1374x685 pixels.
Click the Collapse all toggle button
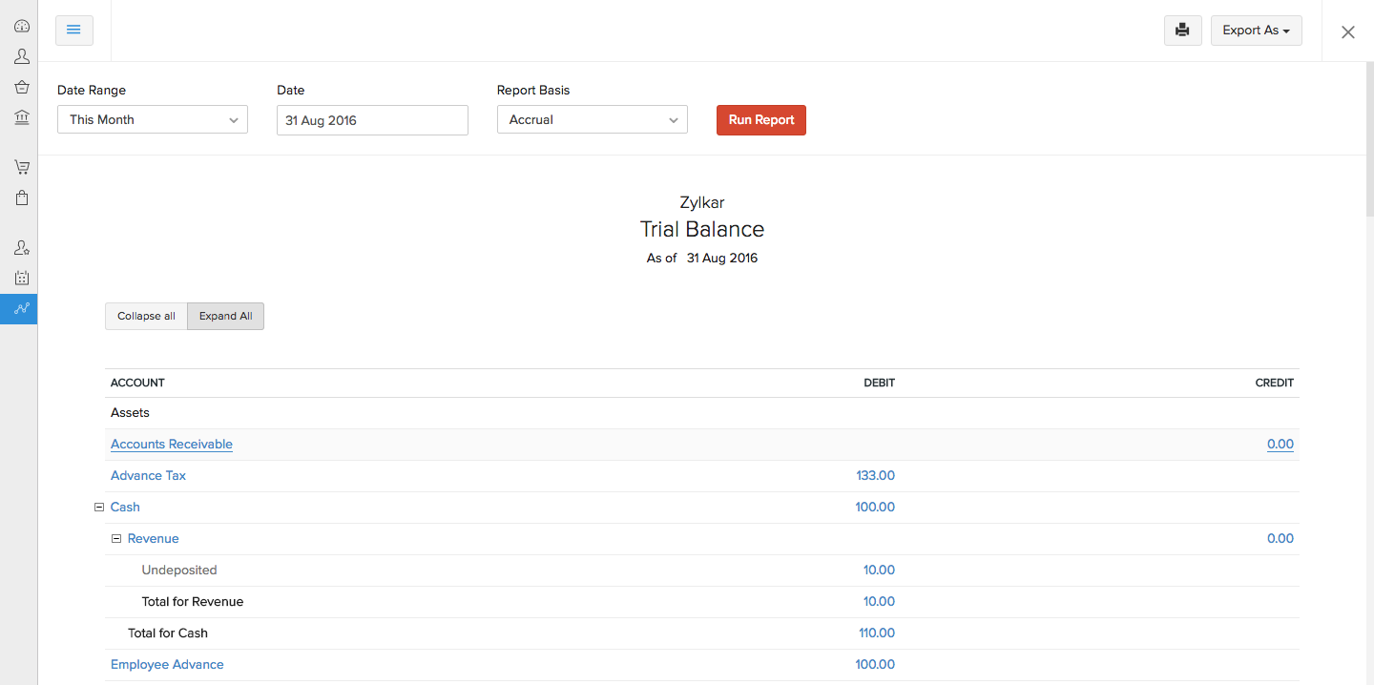point(146,317)
